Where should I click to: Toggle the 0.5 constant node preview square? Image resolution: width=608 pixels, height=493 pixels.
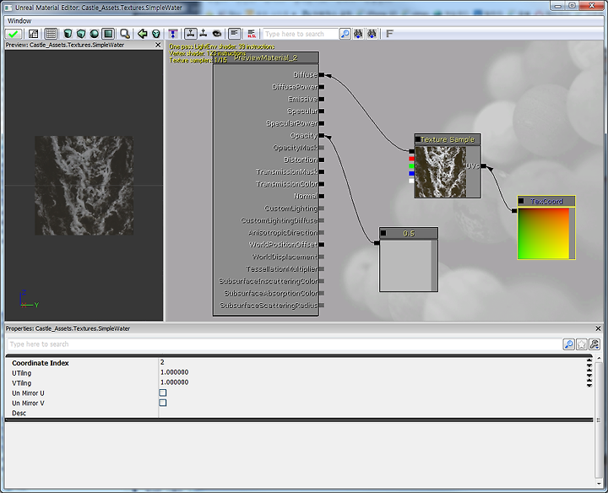[x=383, y=233]
